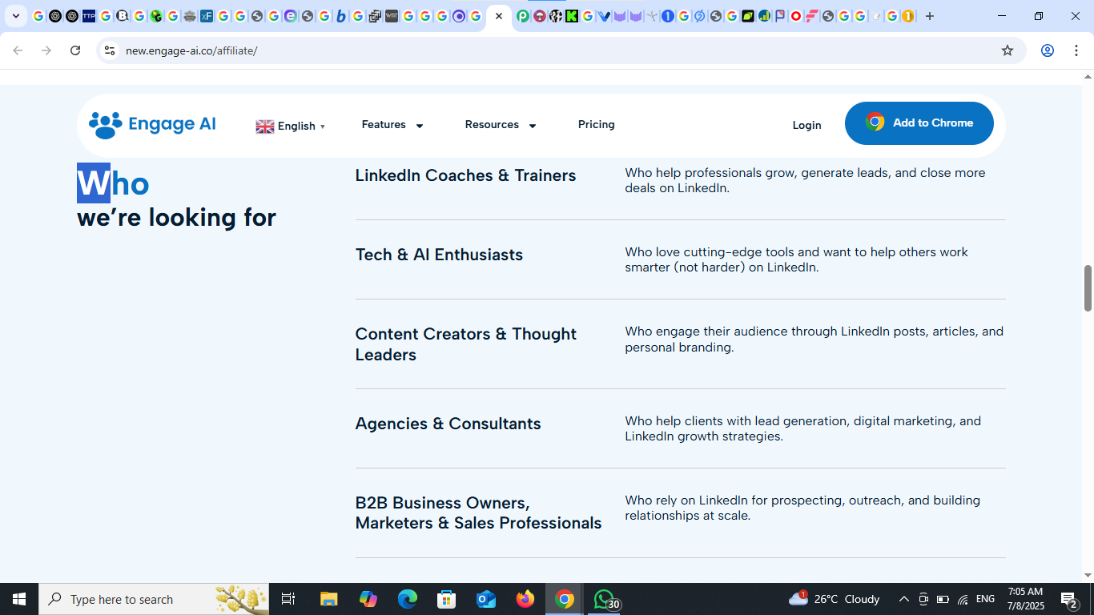This screenshot has width=1094, height=615.
Task: Open the stacked windows favicon tab
Action: coord(374,16)
